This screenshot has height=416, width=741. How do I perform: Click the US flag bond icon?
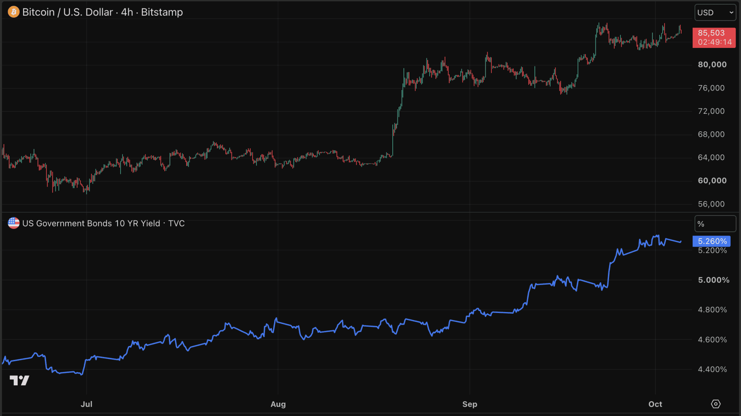tap(13, 223)
